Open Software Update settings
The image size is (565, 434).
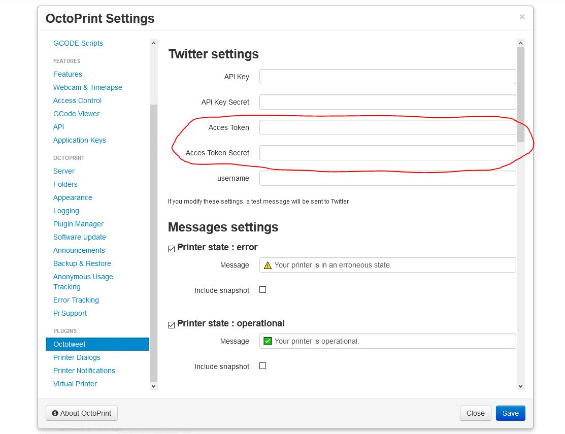[x=80, y=238]
